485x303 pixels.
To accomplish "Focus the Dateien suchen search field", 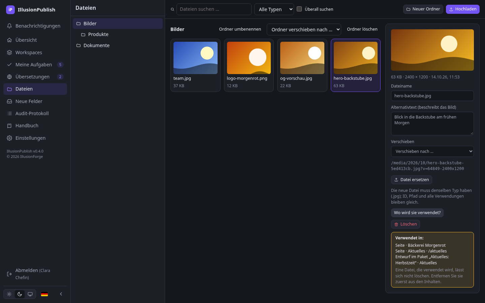I will pyautogui.click(x=214, y=9).
